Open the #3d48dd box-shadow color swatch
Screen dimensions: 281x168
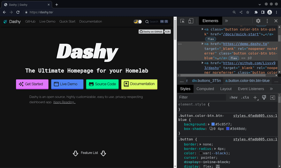click(x=228, y=128)
